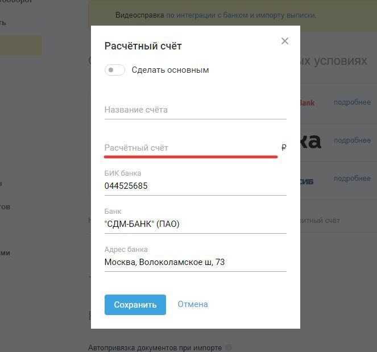This screenshot has height=352, width=377.
Task: Select the yellow highlighted sidebar item
Action: (21, 46)
